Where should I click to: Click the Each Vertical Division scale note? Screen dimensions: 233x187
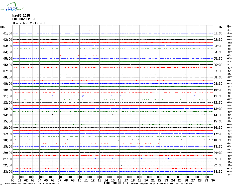(x=32, y=184)
